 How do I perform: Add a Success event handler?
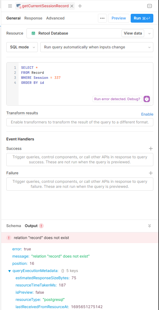coord(151,149)
